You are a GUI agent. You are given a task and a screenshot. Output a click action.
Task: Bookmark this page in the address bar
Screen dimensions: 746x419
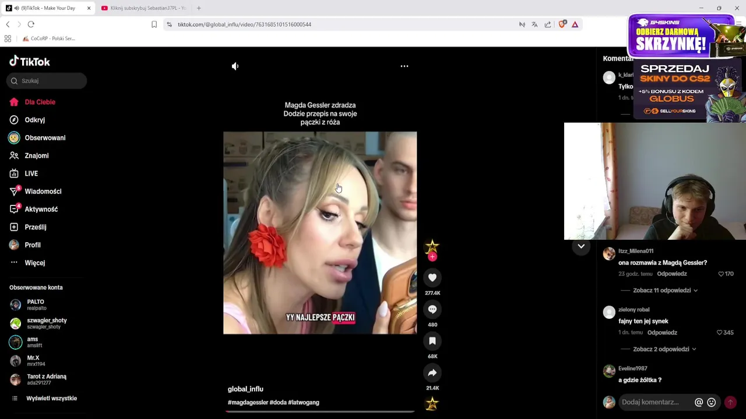point(154,24)
